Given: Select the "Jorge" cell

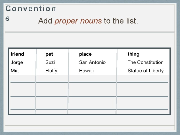Looking at the screenshot, I should pos(17,62).
